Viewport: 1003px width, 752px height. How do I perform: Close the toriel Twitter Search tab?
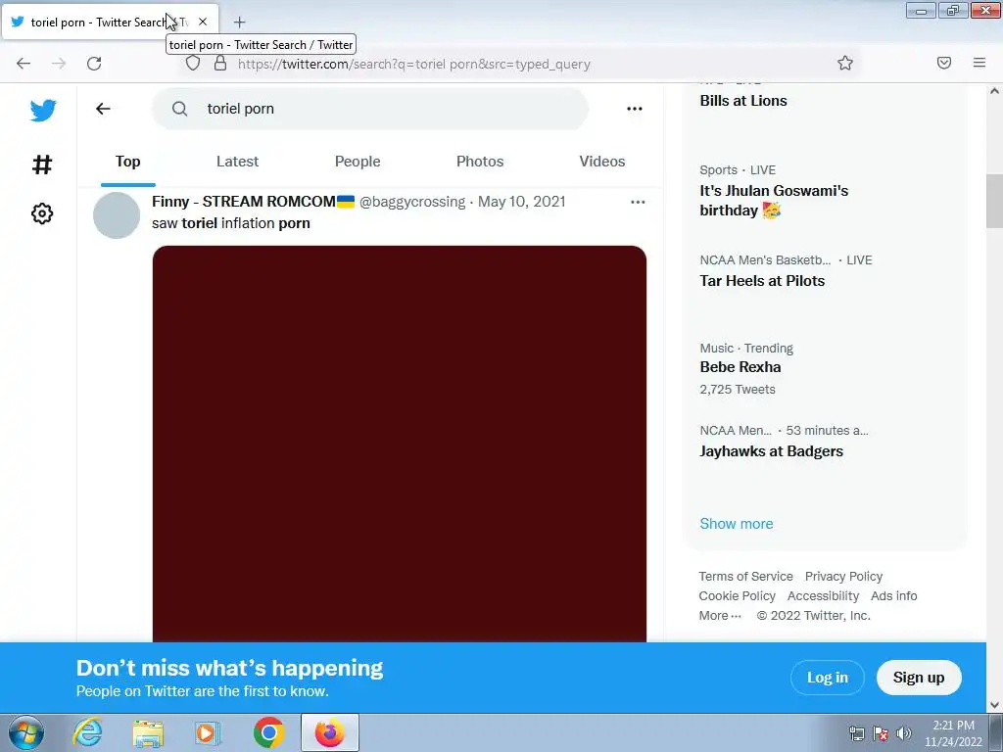coord(203,22)
